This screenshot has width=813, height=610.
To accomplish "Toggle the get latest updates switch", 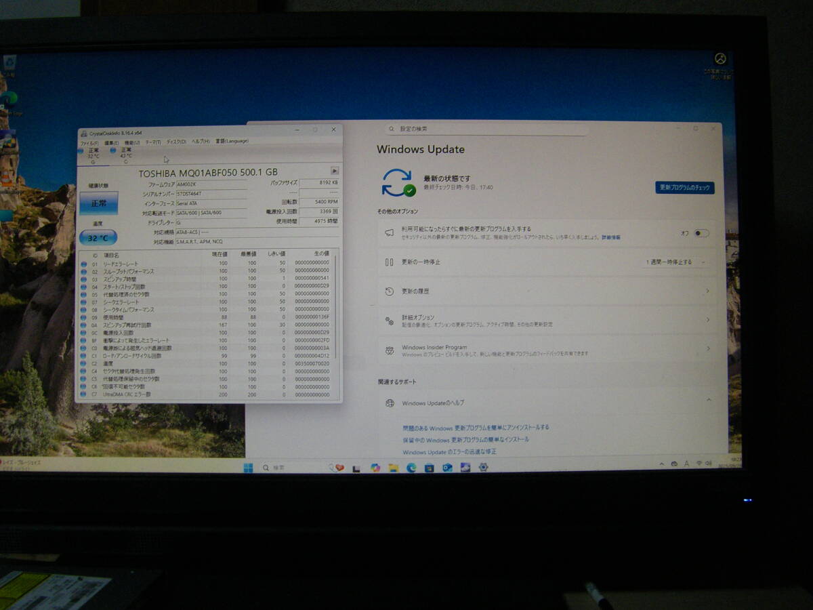I will coord(701,233).
